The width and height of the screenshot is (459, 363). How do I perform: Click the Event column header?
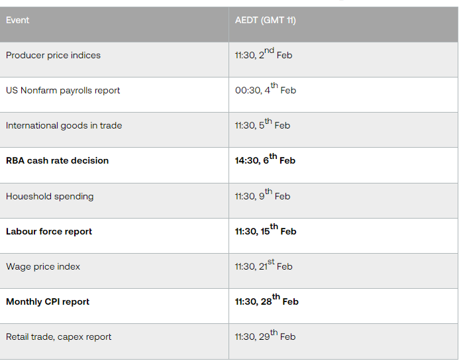[x=18, y=21]
